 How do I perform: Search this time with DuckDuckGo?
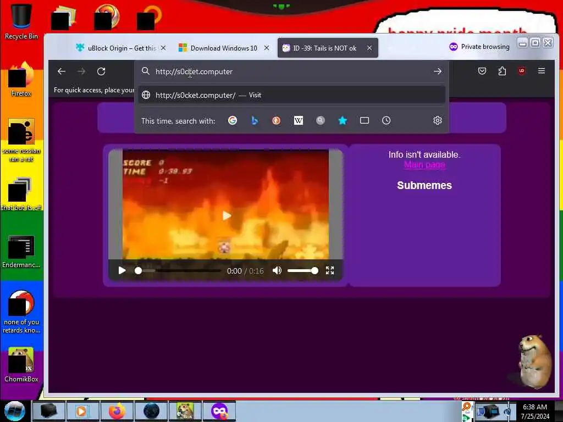tap(276, 120)
